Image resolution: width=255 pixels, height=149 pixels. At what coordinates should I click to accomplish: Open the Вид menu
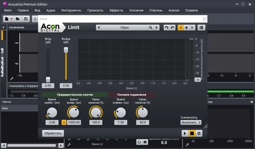(x=37, y=10)
